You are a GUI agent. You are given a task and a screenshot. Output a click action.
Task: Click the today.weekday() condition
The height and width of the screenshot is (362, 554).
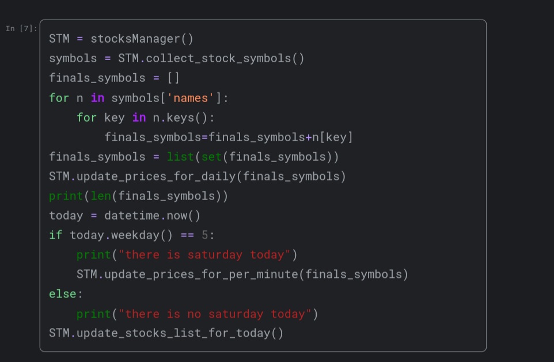pos(121,235)
